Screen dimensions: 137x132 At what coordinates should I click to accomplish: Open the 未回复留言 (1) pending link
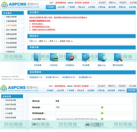pyautogui.click(x=36, y=77)
